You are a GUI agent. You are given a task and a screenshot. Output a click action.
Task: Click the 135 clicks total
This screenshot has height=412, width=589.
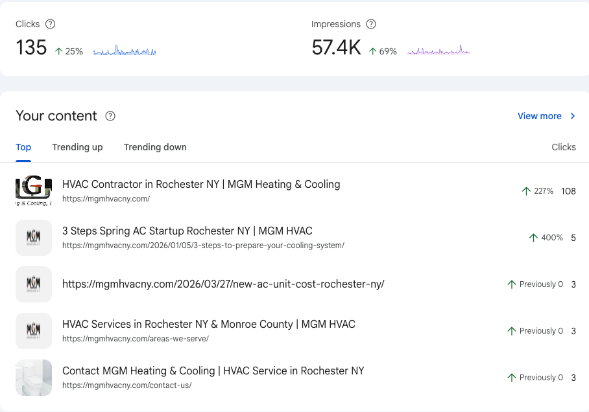[x=31, y=48]
